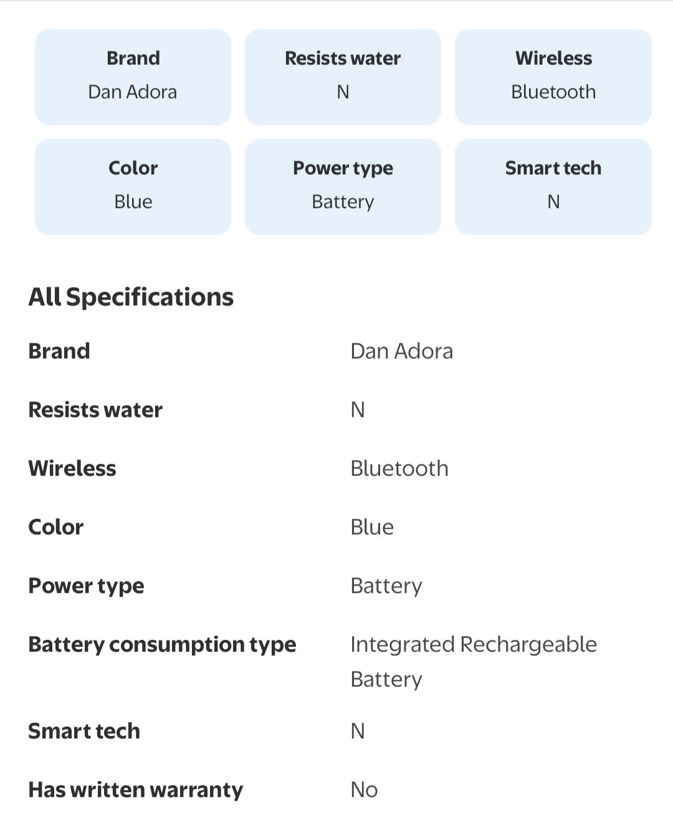Viewport: 673px width, 839px height.
Task: Tap the Power type Battery card
Action: [x=343, y=187]
